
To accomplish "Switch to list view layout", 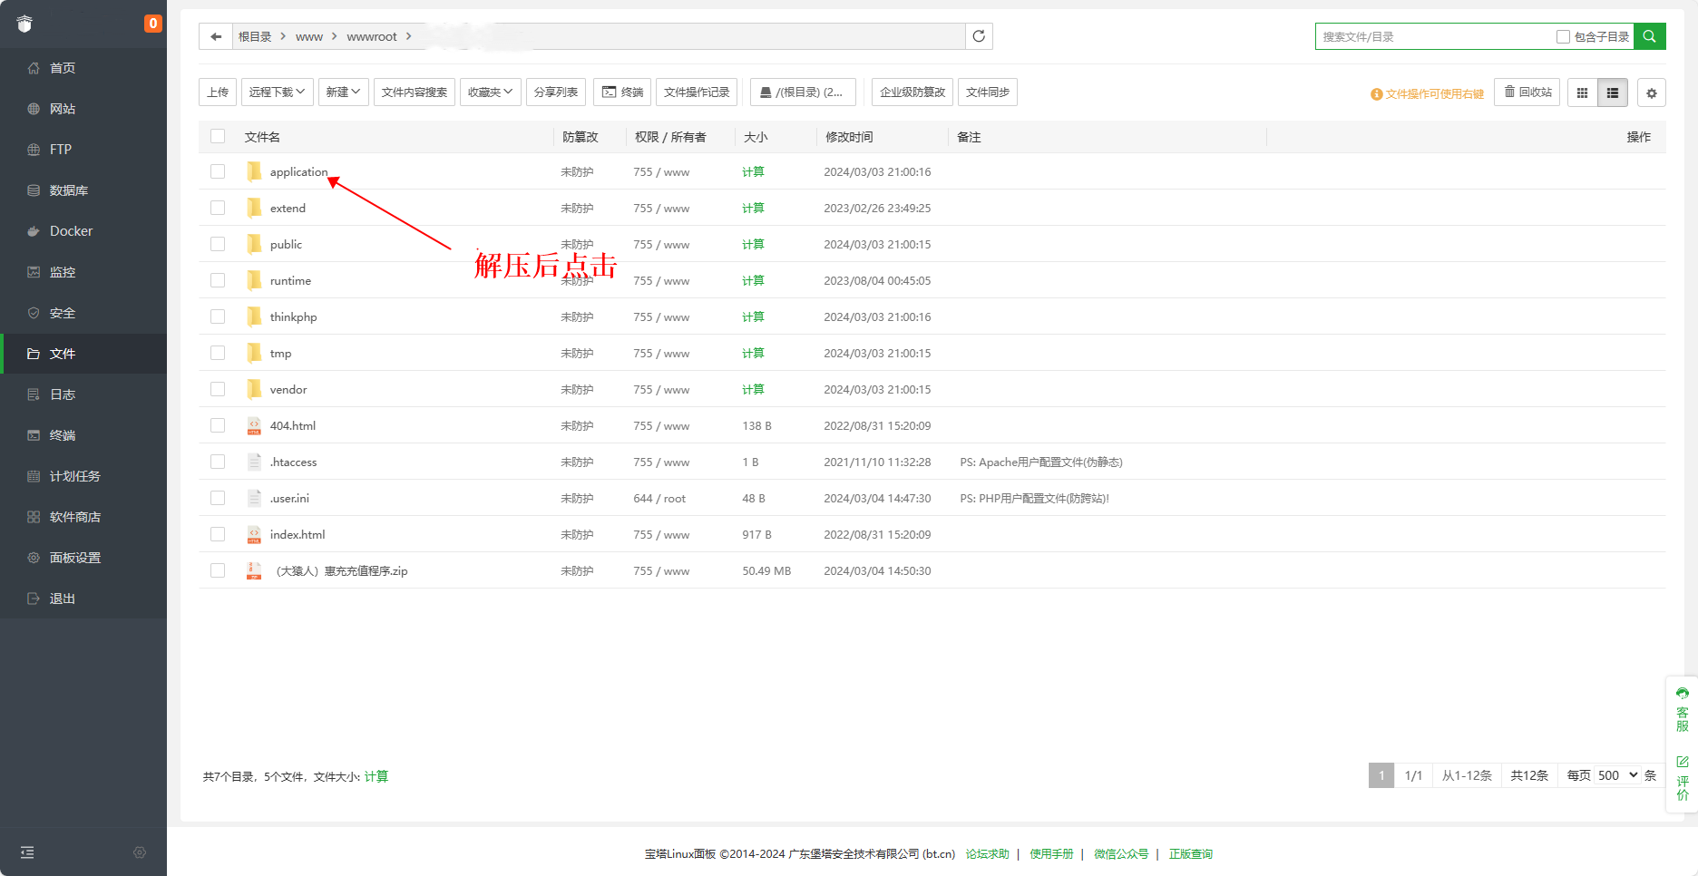I will [1613, 92].
